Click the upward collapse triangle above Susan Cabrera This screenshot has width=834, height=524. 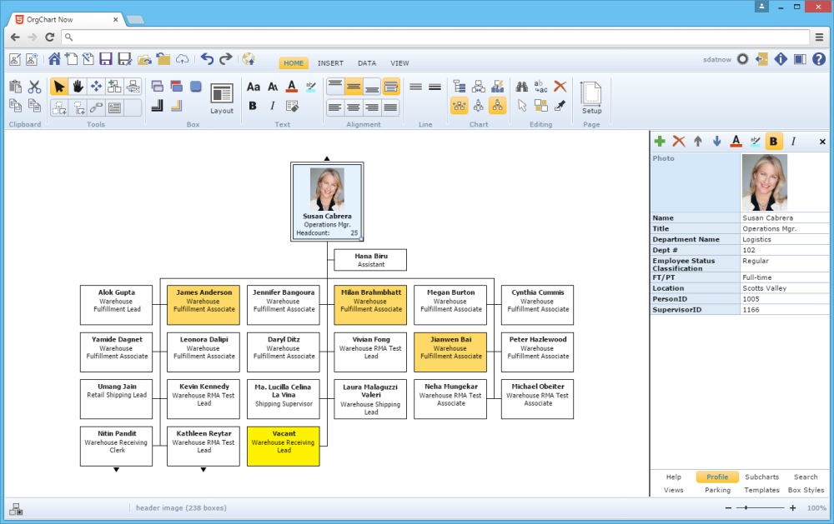click(x=327, y=157)
